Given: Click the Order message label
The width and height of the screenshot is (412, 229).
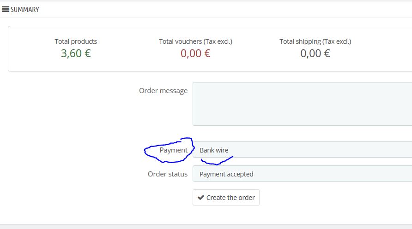Looking at the screenshot, I should coord(163,91).
